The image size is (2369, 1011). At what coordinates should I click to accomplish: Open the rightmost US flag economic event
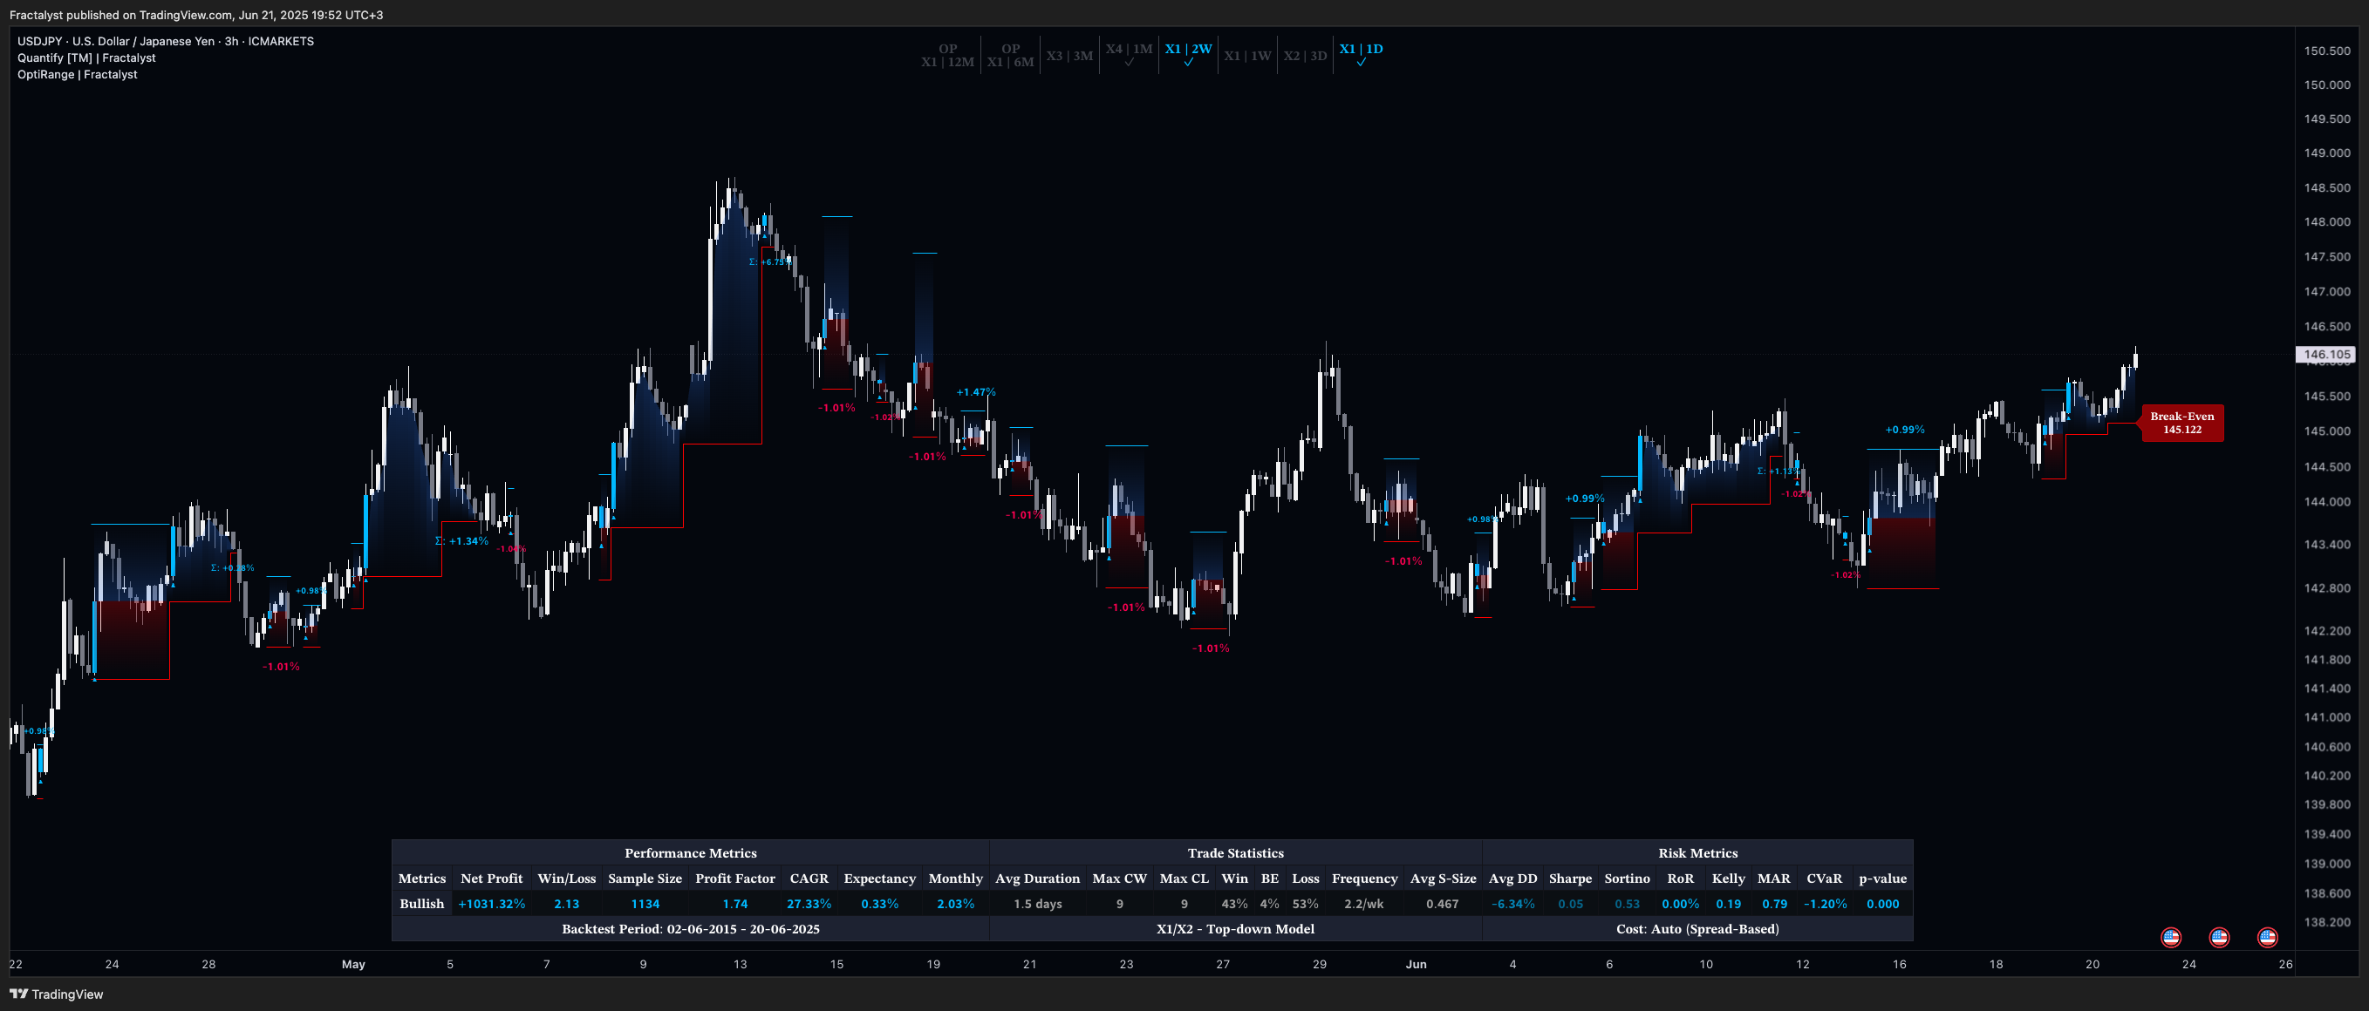(2268, 937)
